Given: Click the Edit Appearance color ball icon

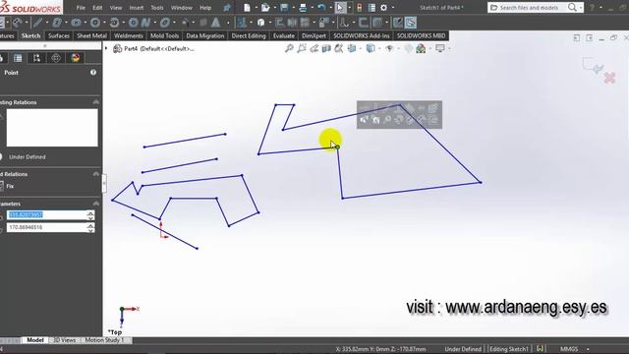Looking at the screenshot, I should (408, 48).
